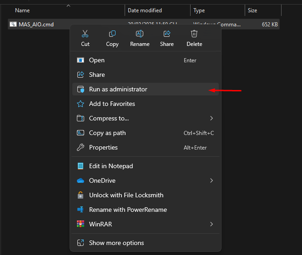Select Run as administrator
The image size is (302, 255).
118,89
